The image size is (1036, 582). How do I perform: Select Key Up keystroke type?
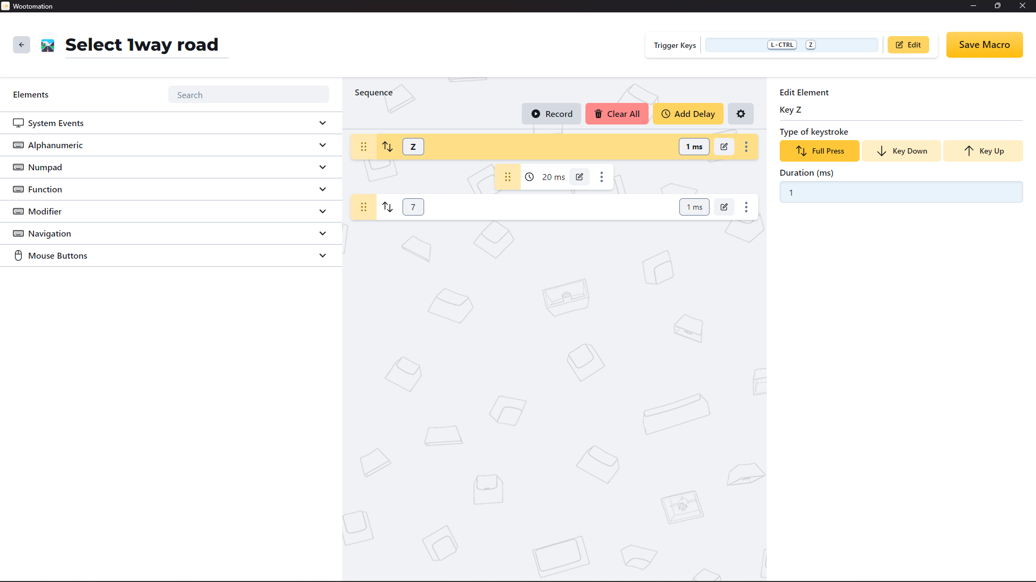983,151
